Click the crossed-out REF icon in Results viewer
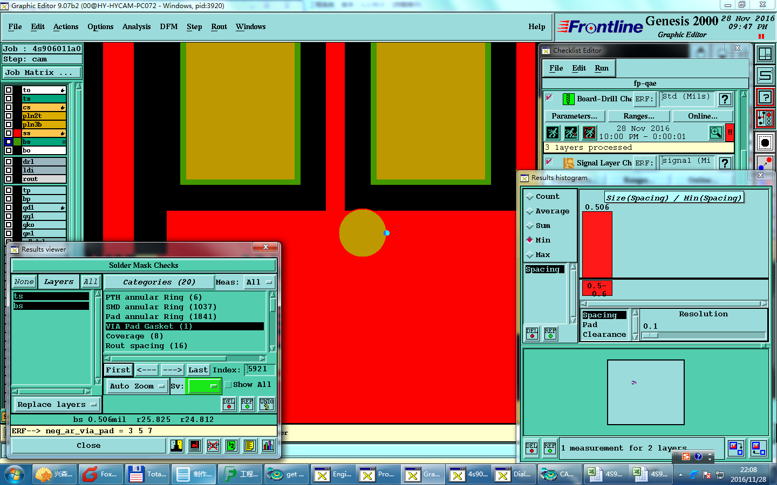The width and height of the screenshot is (777, 485). (213, 446)
